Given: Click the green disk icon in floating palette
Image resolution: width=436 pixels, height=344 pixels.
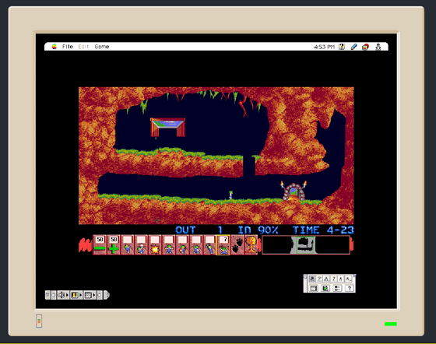Looking at the screenshot, I should (x=325, y=288).
